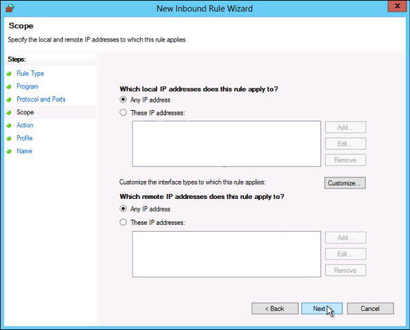This screenshot has width=410, height=330.
Task: Go to the Rule Type step
Action: [30, 74]
